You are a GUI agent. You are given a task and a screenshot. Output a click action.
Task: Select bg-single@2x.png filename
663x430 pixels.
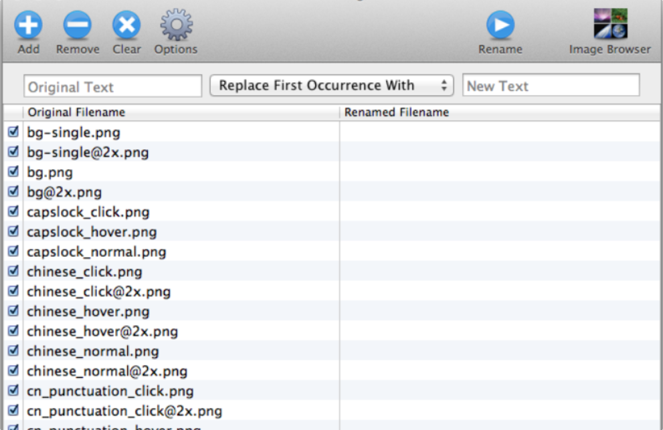(x=88, y=152)
